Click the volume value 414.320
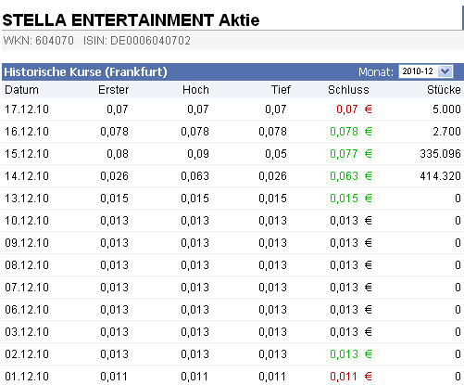Image resolution: width=464 pixels, height=385 pixels. [x=440, y=176]
